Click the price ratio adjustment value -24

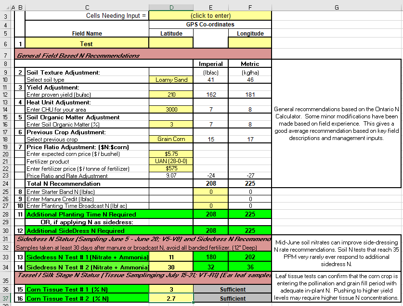(x=211, y=176)
